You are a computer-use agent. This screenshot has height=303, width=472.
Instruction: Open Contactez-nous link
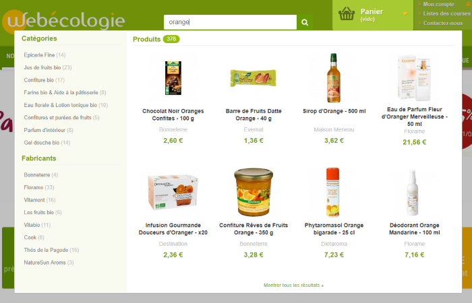point(443,23)
